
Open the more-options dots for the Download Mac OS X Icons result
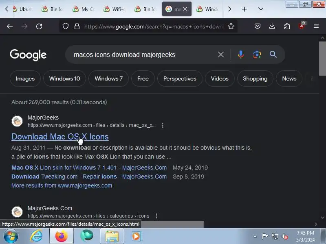163,125
